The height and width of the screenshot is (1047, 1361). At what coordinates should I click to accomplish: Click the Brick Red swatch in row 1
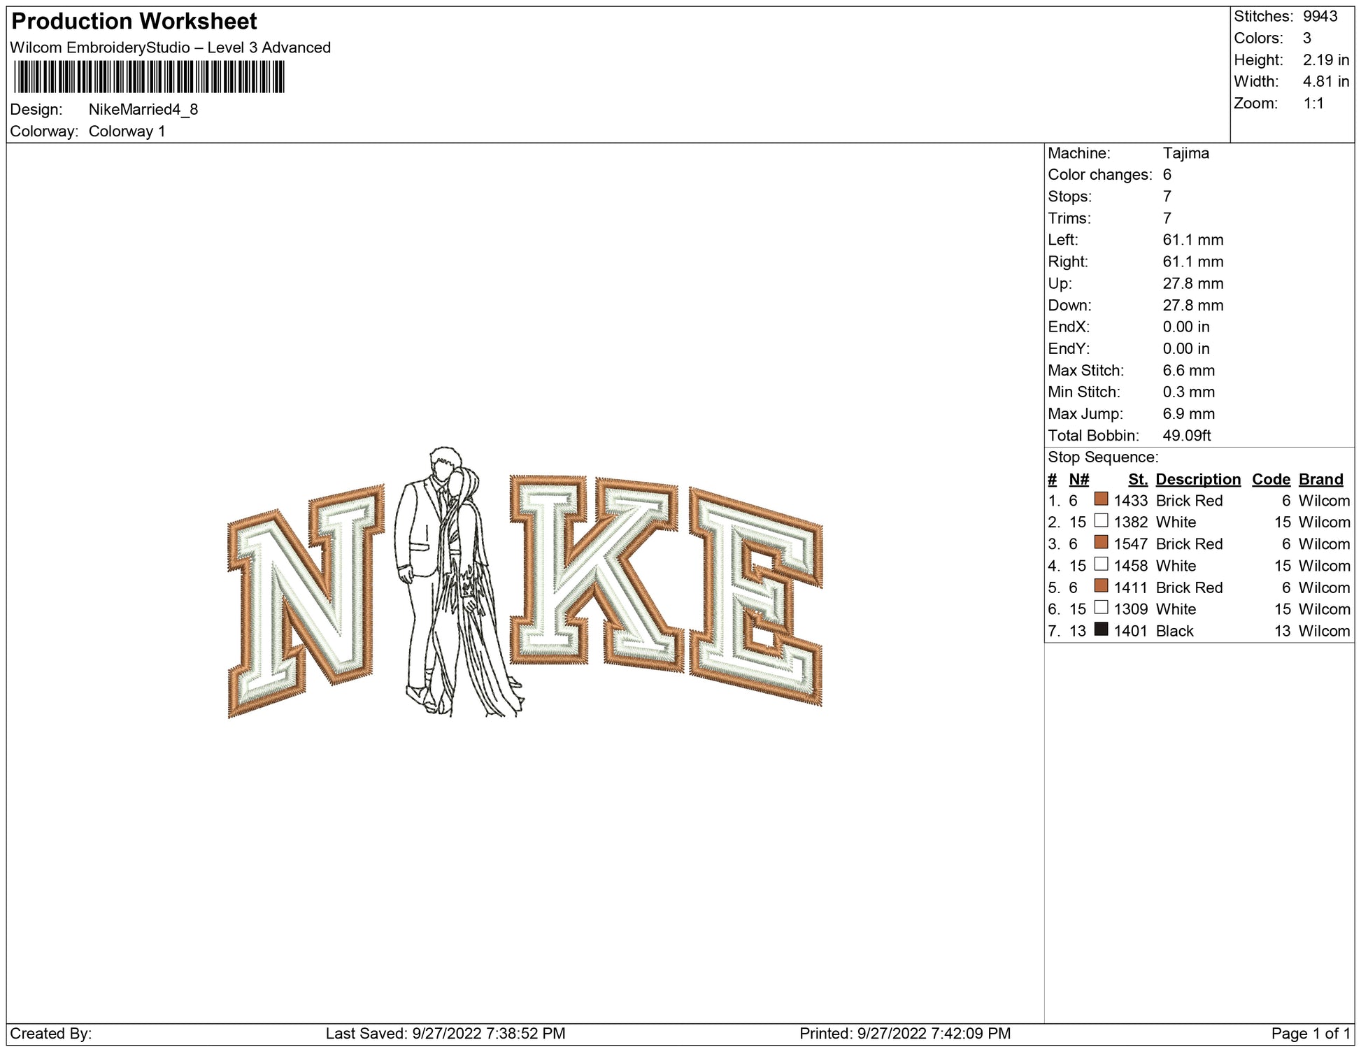(x=1101, y=499)
